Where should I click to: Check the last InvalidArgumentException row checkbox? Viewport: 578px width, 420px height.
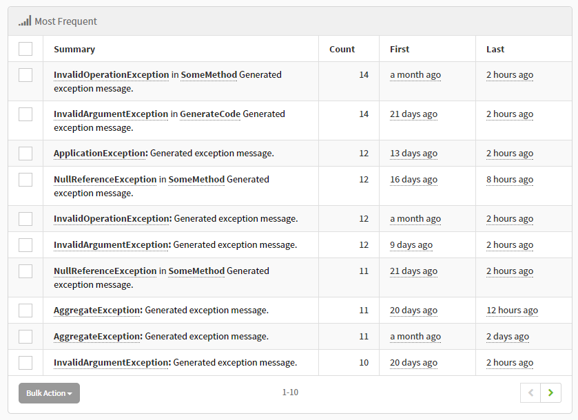pos(25,362)
